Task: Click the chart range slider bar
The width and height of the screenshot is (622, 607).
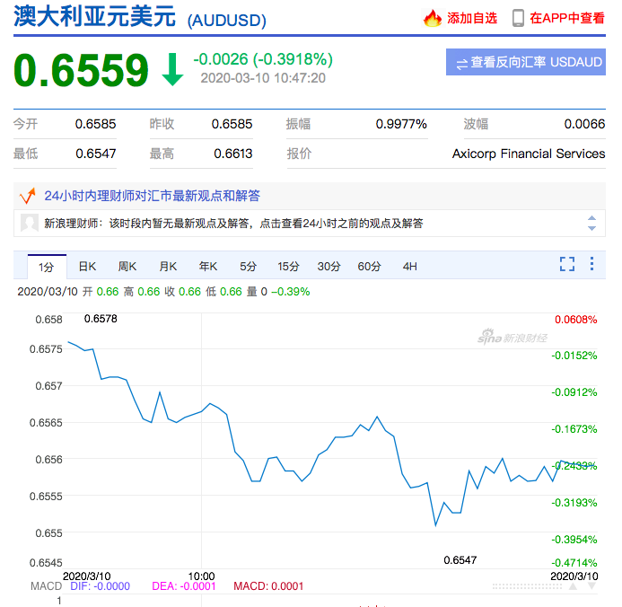Action: [x=527, y=586]
